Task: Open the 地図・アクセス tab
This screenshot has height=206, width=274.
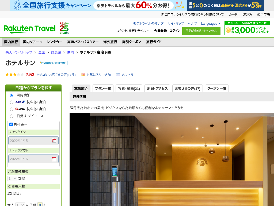Action: (x=157, y=89)
